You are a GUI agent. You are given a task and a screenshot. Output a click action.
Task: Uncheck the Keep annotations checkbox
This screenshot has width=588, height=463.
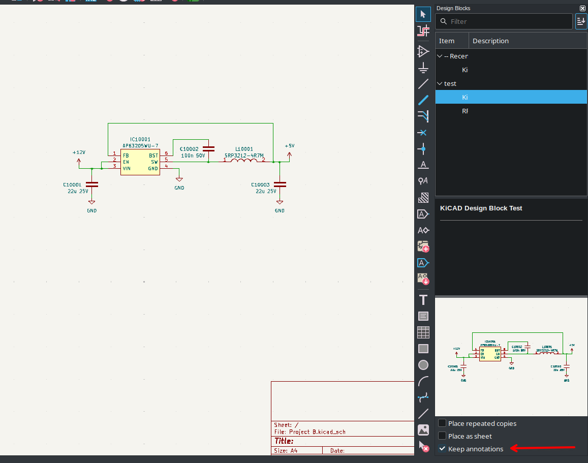(x=443, y=449)
